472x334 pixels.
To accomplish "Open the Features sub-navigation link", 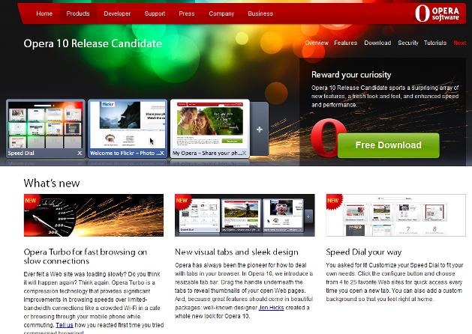I will (x=346, y=43).
